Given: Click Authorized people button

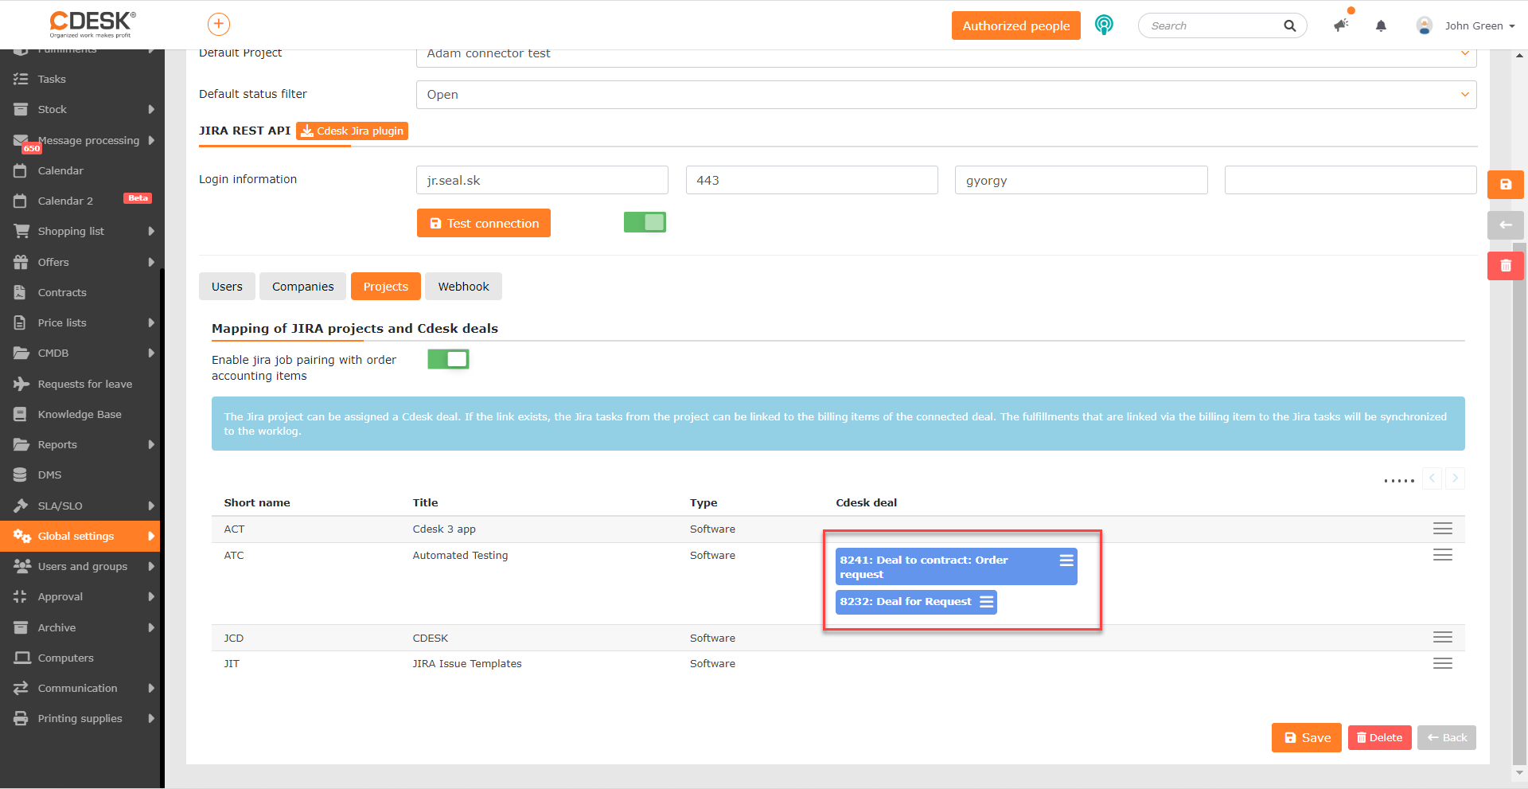Looking at the screenshot, I should [1016, 25].
